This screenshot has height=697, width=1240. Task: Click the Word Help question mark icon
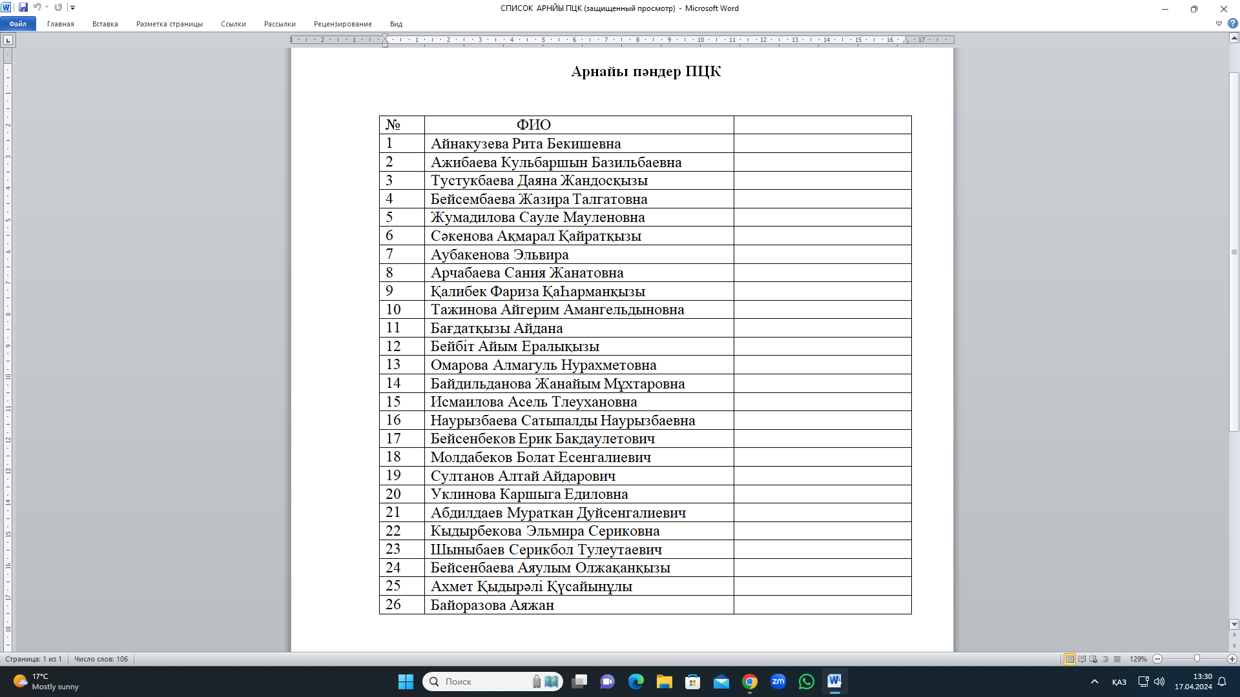tap(1232, 23)
